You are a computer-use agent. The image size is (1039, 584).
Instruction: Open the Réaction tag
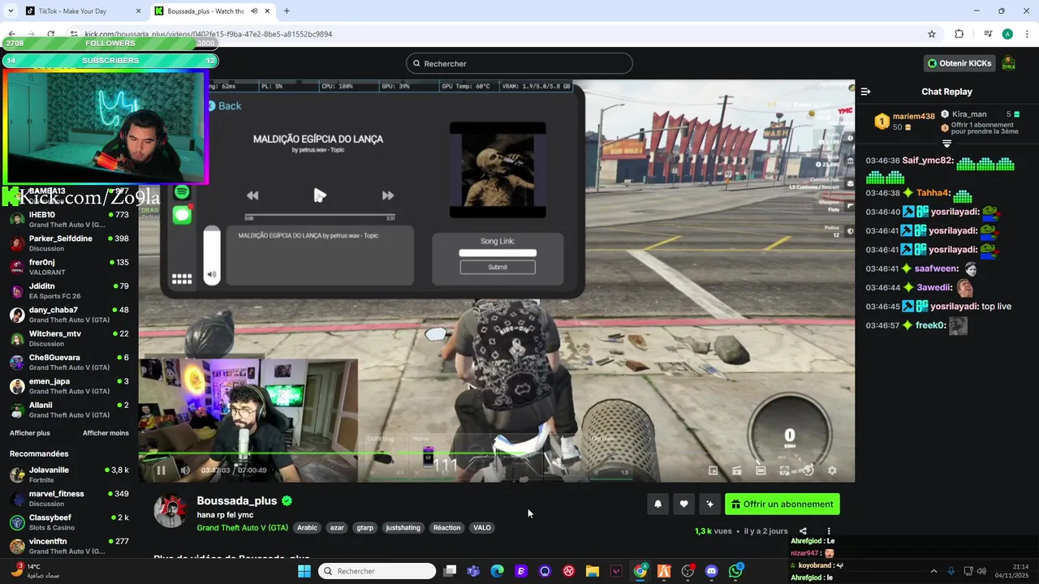(446, 527)
